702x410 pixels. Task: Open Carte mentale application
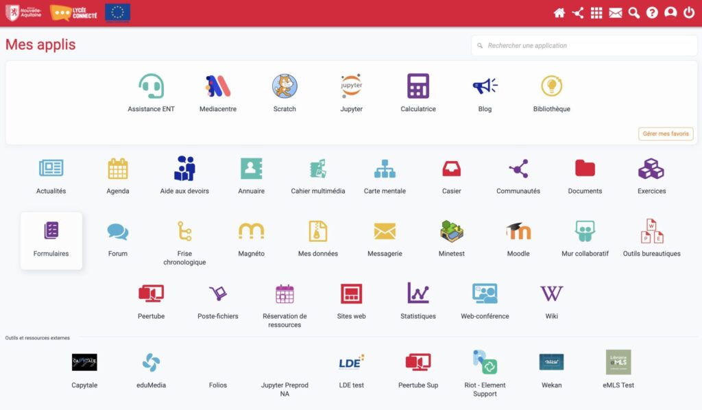[385, 169]
